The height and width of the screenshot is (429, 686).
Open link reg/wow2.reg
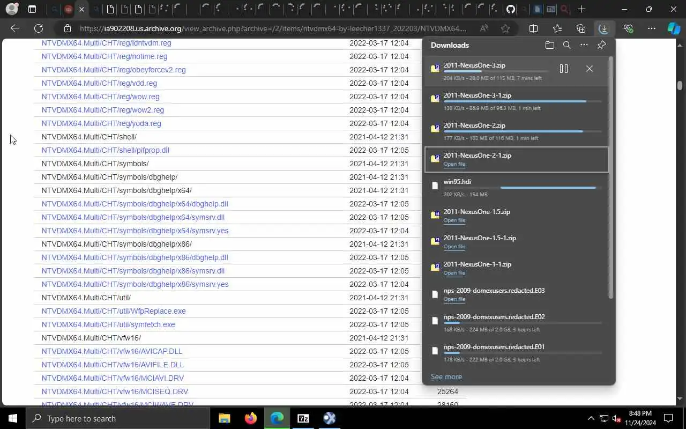pos(103,110)
